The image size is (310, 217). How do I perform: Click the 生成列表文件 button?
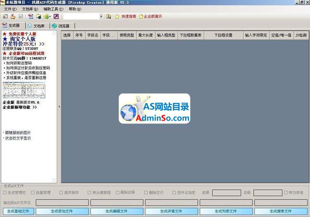click(226, 211)
